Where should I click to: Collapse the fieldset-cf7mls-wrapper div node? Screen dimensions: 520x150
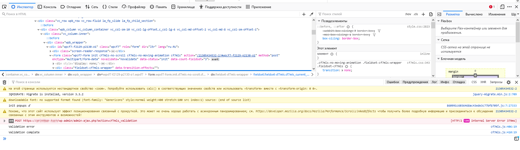click(x=53, y=68)
